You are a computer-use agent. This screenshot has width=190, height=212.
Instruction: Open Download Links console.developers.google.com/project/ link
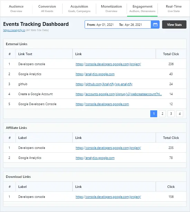108,197
